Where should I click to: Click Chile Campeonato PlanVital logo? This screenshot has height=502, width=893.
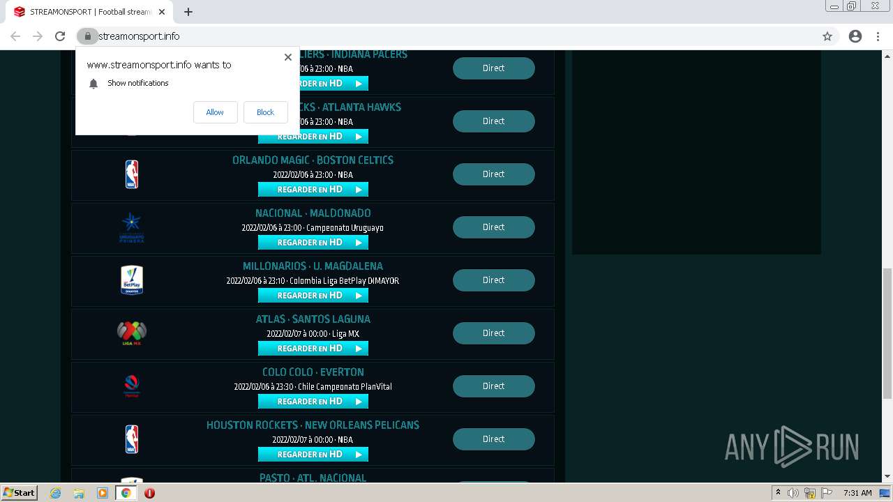(x=131, y=386)
